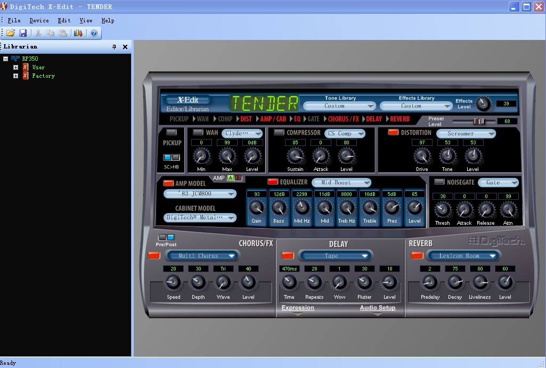Open the Expression panel link

[298, 307]
